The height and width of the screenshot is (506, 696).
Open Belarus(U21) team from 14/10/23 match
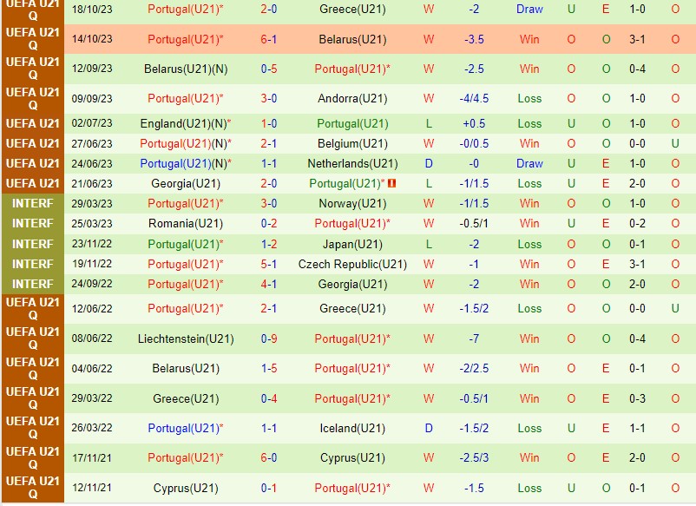(352, 39)
